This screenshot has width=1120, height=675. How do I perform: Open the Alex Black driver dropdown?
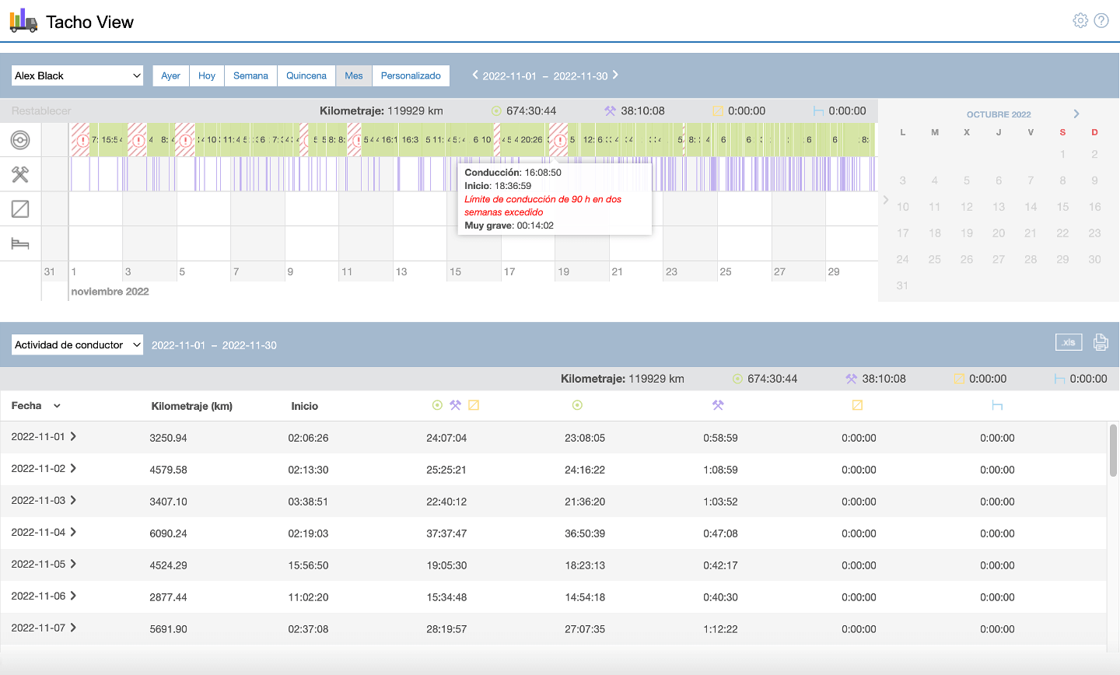click(x=78, y=75)
